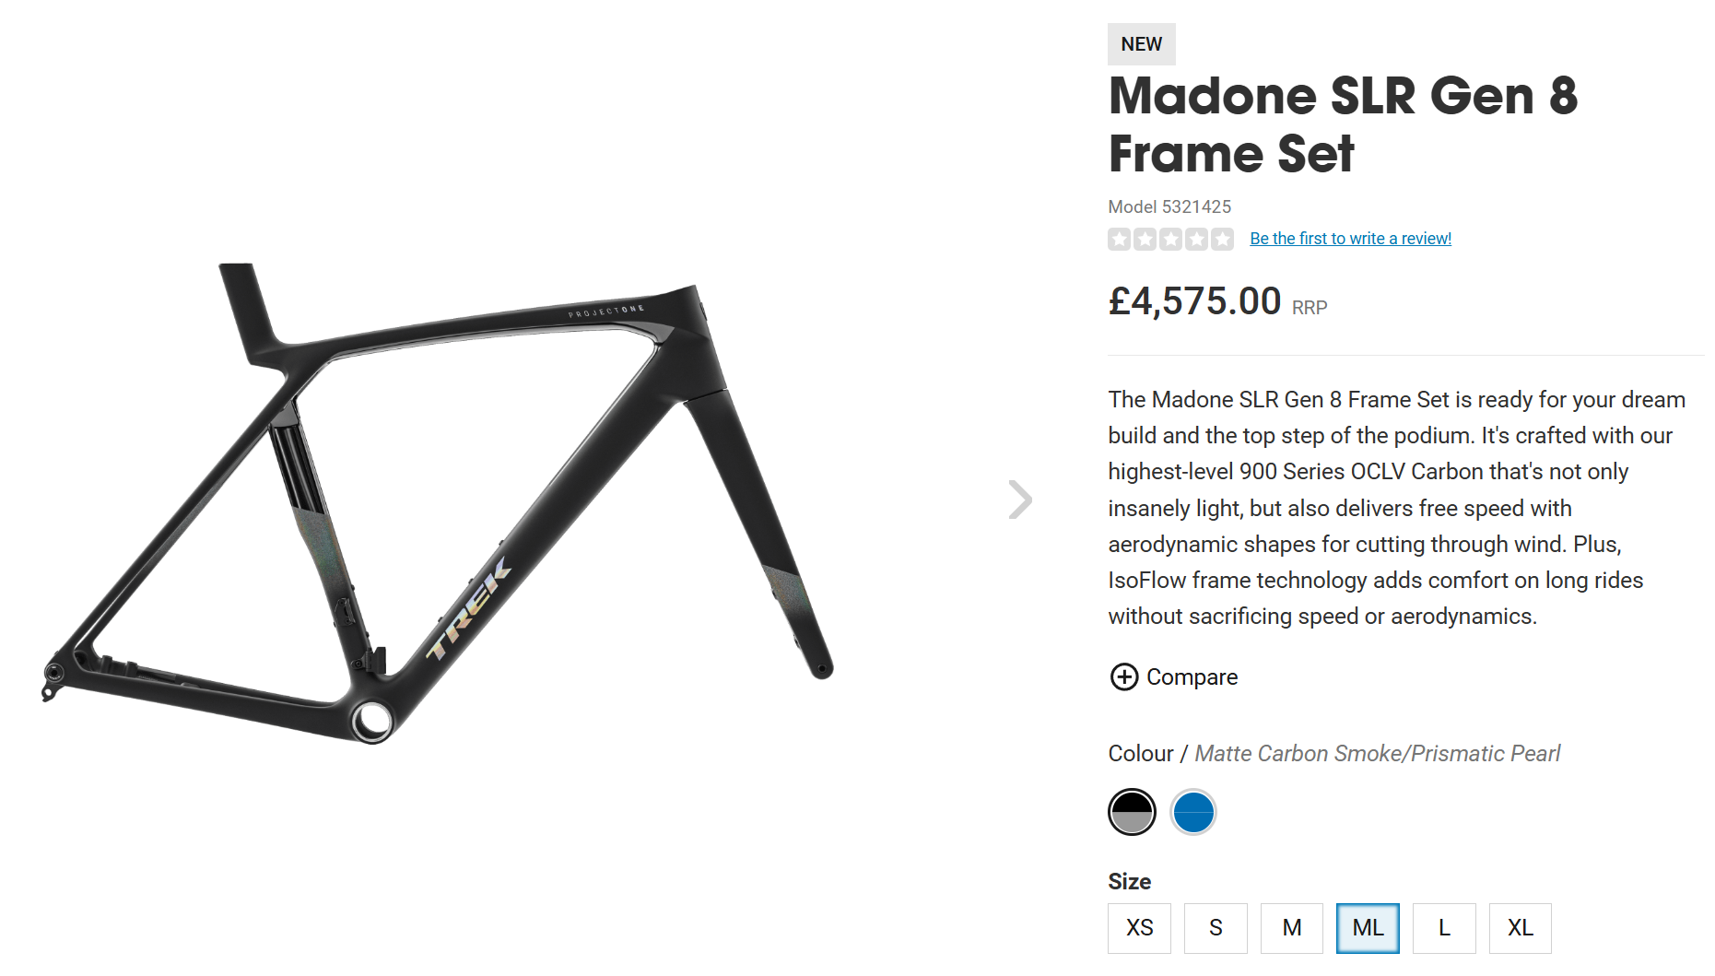Choose size XS
The height and width of the screenshot is (976, 1715).
(x=1139, y=928)
